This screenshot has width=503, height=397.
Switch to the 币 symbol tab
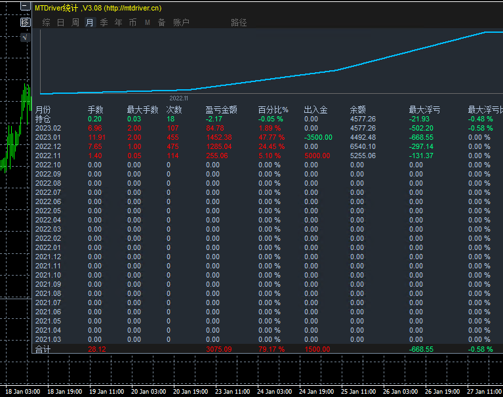click(133, 22)
